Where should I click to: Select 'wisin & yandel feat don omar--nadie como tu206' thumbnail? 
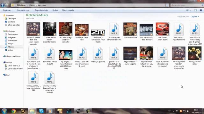point(178,53)
